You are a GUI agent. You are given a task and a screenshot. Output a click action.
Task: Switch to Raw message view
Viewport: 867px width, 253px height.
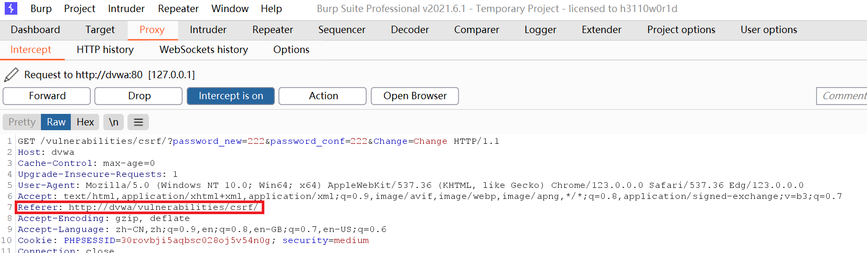[x=56, y=122]
